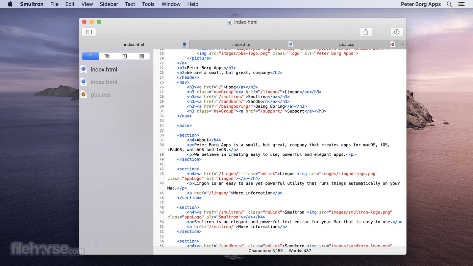Toggle the sidebar with the toolbar button
The height and width of the screenshot is (266, 473).
[89, 32]
